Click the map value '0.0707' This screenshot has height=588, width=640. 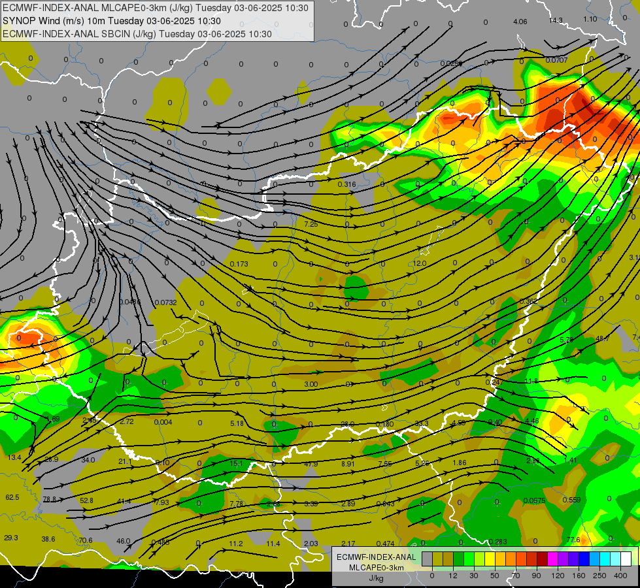click(x=557, y=60)
